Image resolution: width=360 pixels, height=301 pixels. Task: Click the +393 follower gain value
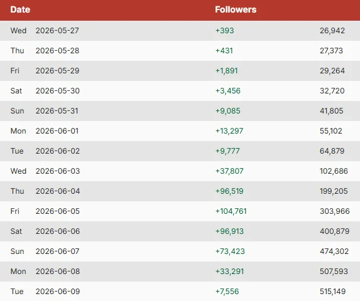pyautogui.click(x=224, y=31)
